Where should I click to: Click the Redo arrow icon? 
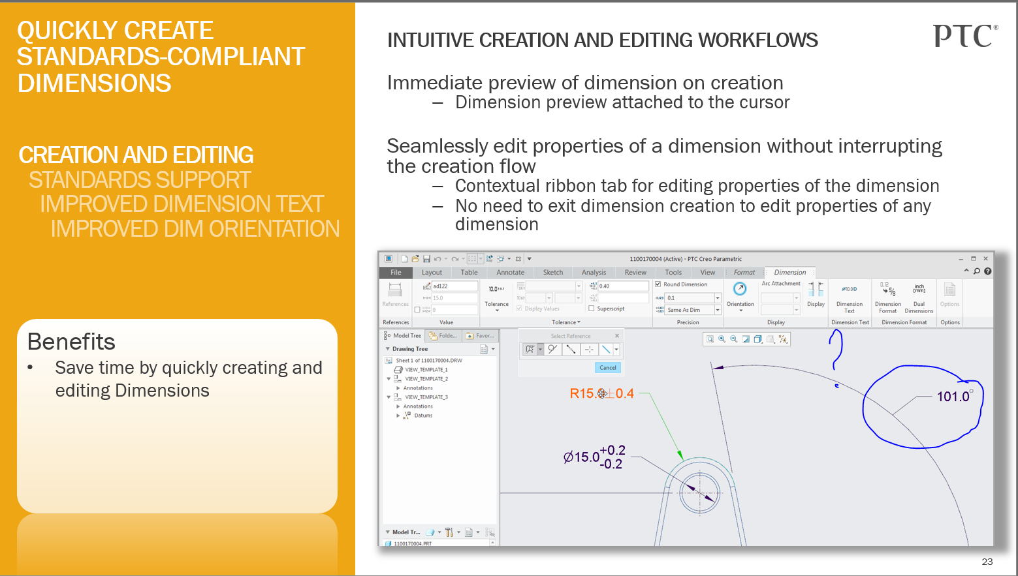(x=454, y=259)
